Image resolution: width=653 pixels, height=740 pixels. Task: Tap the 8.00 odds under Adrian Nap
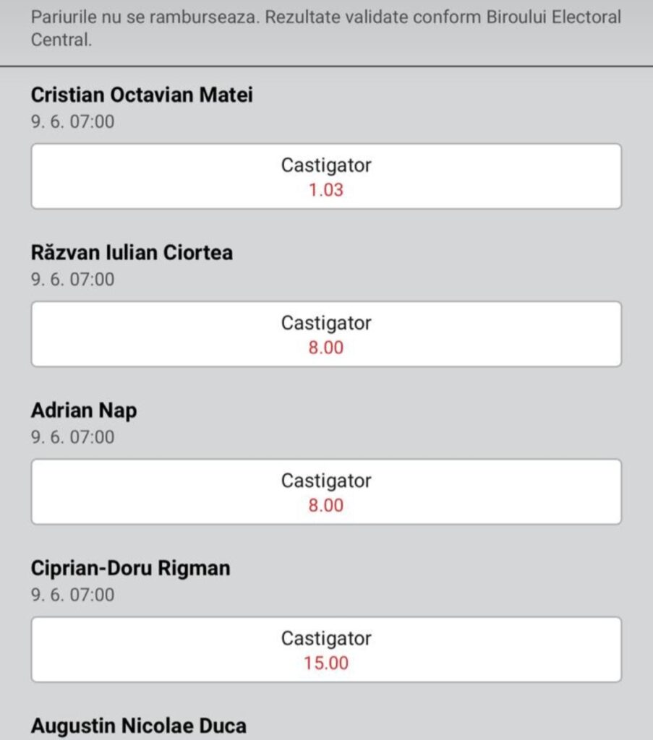(326, 506)
